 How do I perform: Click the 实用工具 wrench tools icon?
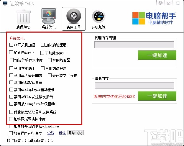click(x=74, y=16)
